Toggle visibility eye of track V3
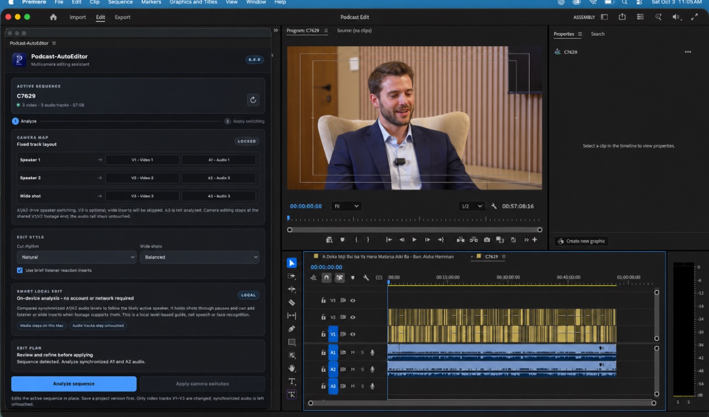 coord(353,300)
